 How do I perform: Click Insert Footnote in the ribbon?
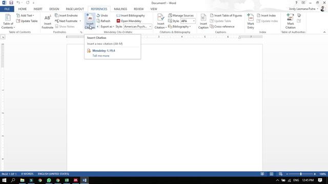point(47,21)
